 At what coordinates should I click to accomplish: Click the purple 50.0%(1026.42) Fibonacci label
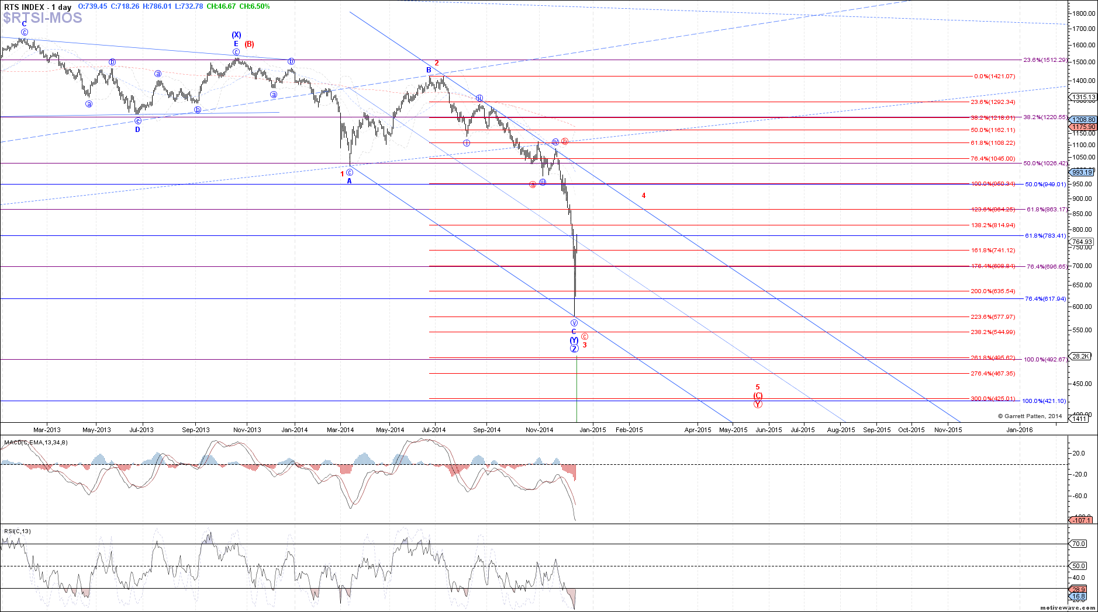[x=1045, y=163]
